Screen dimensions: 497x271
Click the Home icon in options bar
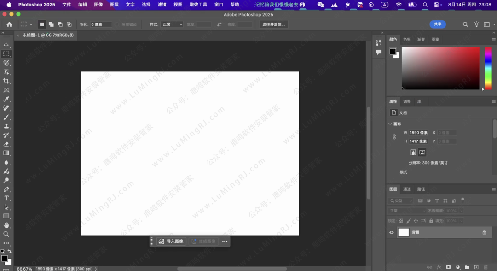point(9,24)
